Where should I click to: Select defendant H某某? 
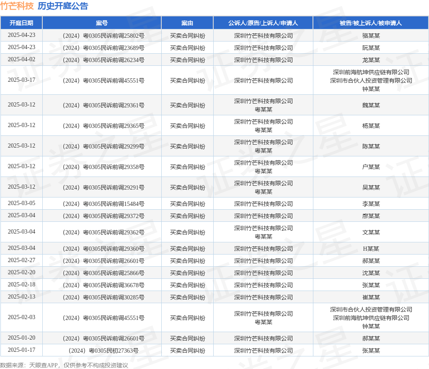tap(371, 249)
